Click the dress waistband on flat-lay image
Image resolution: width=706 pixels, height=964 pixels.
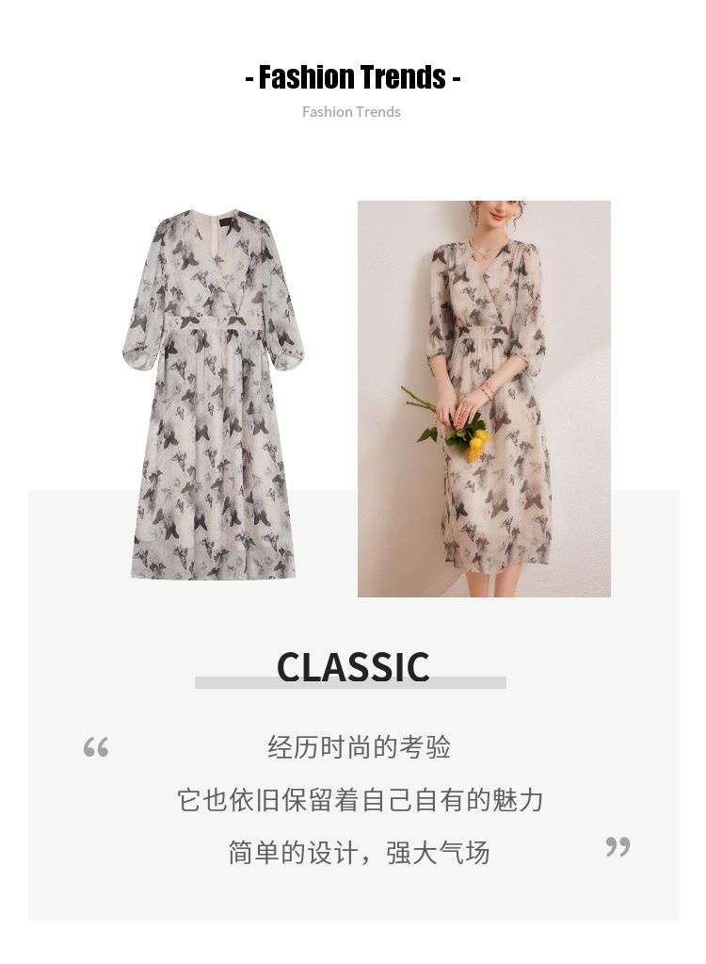(217, 321)
